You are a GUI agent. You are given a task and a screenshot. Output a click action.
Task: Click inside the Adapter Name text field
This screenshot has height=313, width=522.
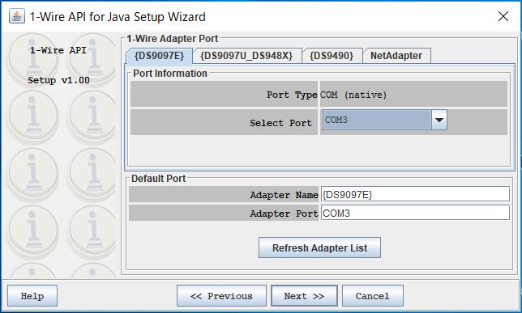click(x=415, y=194)
